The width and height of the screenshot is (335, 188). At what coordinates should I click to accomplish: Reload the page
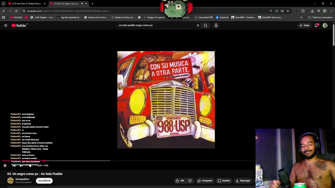coord(16,11)
